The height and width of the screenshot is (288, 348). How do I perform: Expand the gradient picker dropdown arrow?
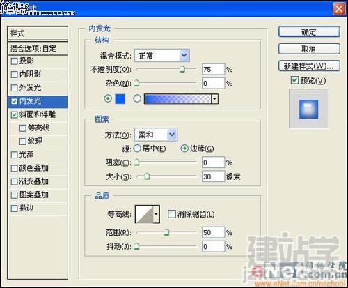[214, 99]
